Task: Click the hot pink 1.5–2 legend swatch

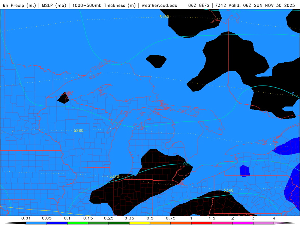Action: (222, 223)
